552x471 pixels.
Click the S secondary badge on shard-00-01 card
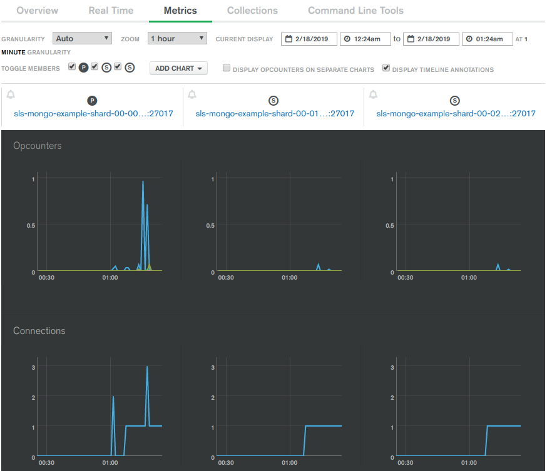tap(273, 99)
